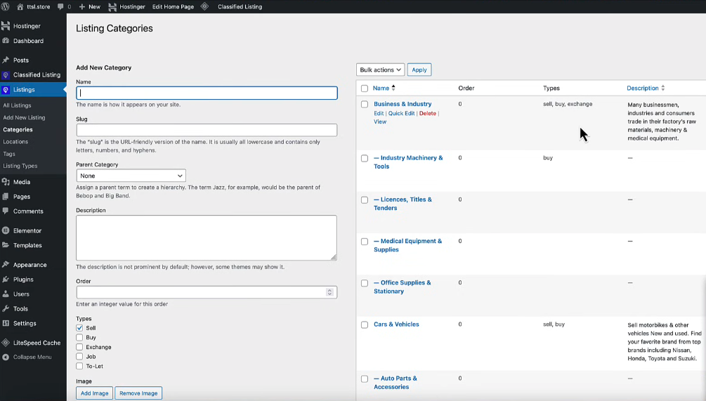Click the Dashboard icon in sidebar
The image size is (706, 401).
click(6, 41)
